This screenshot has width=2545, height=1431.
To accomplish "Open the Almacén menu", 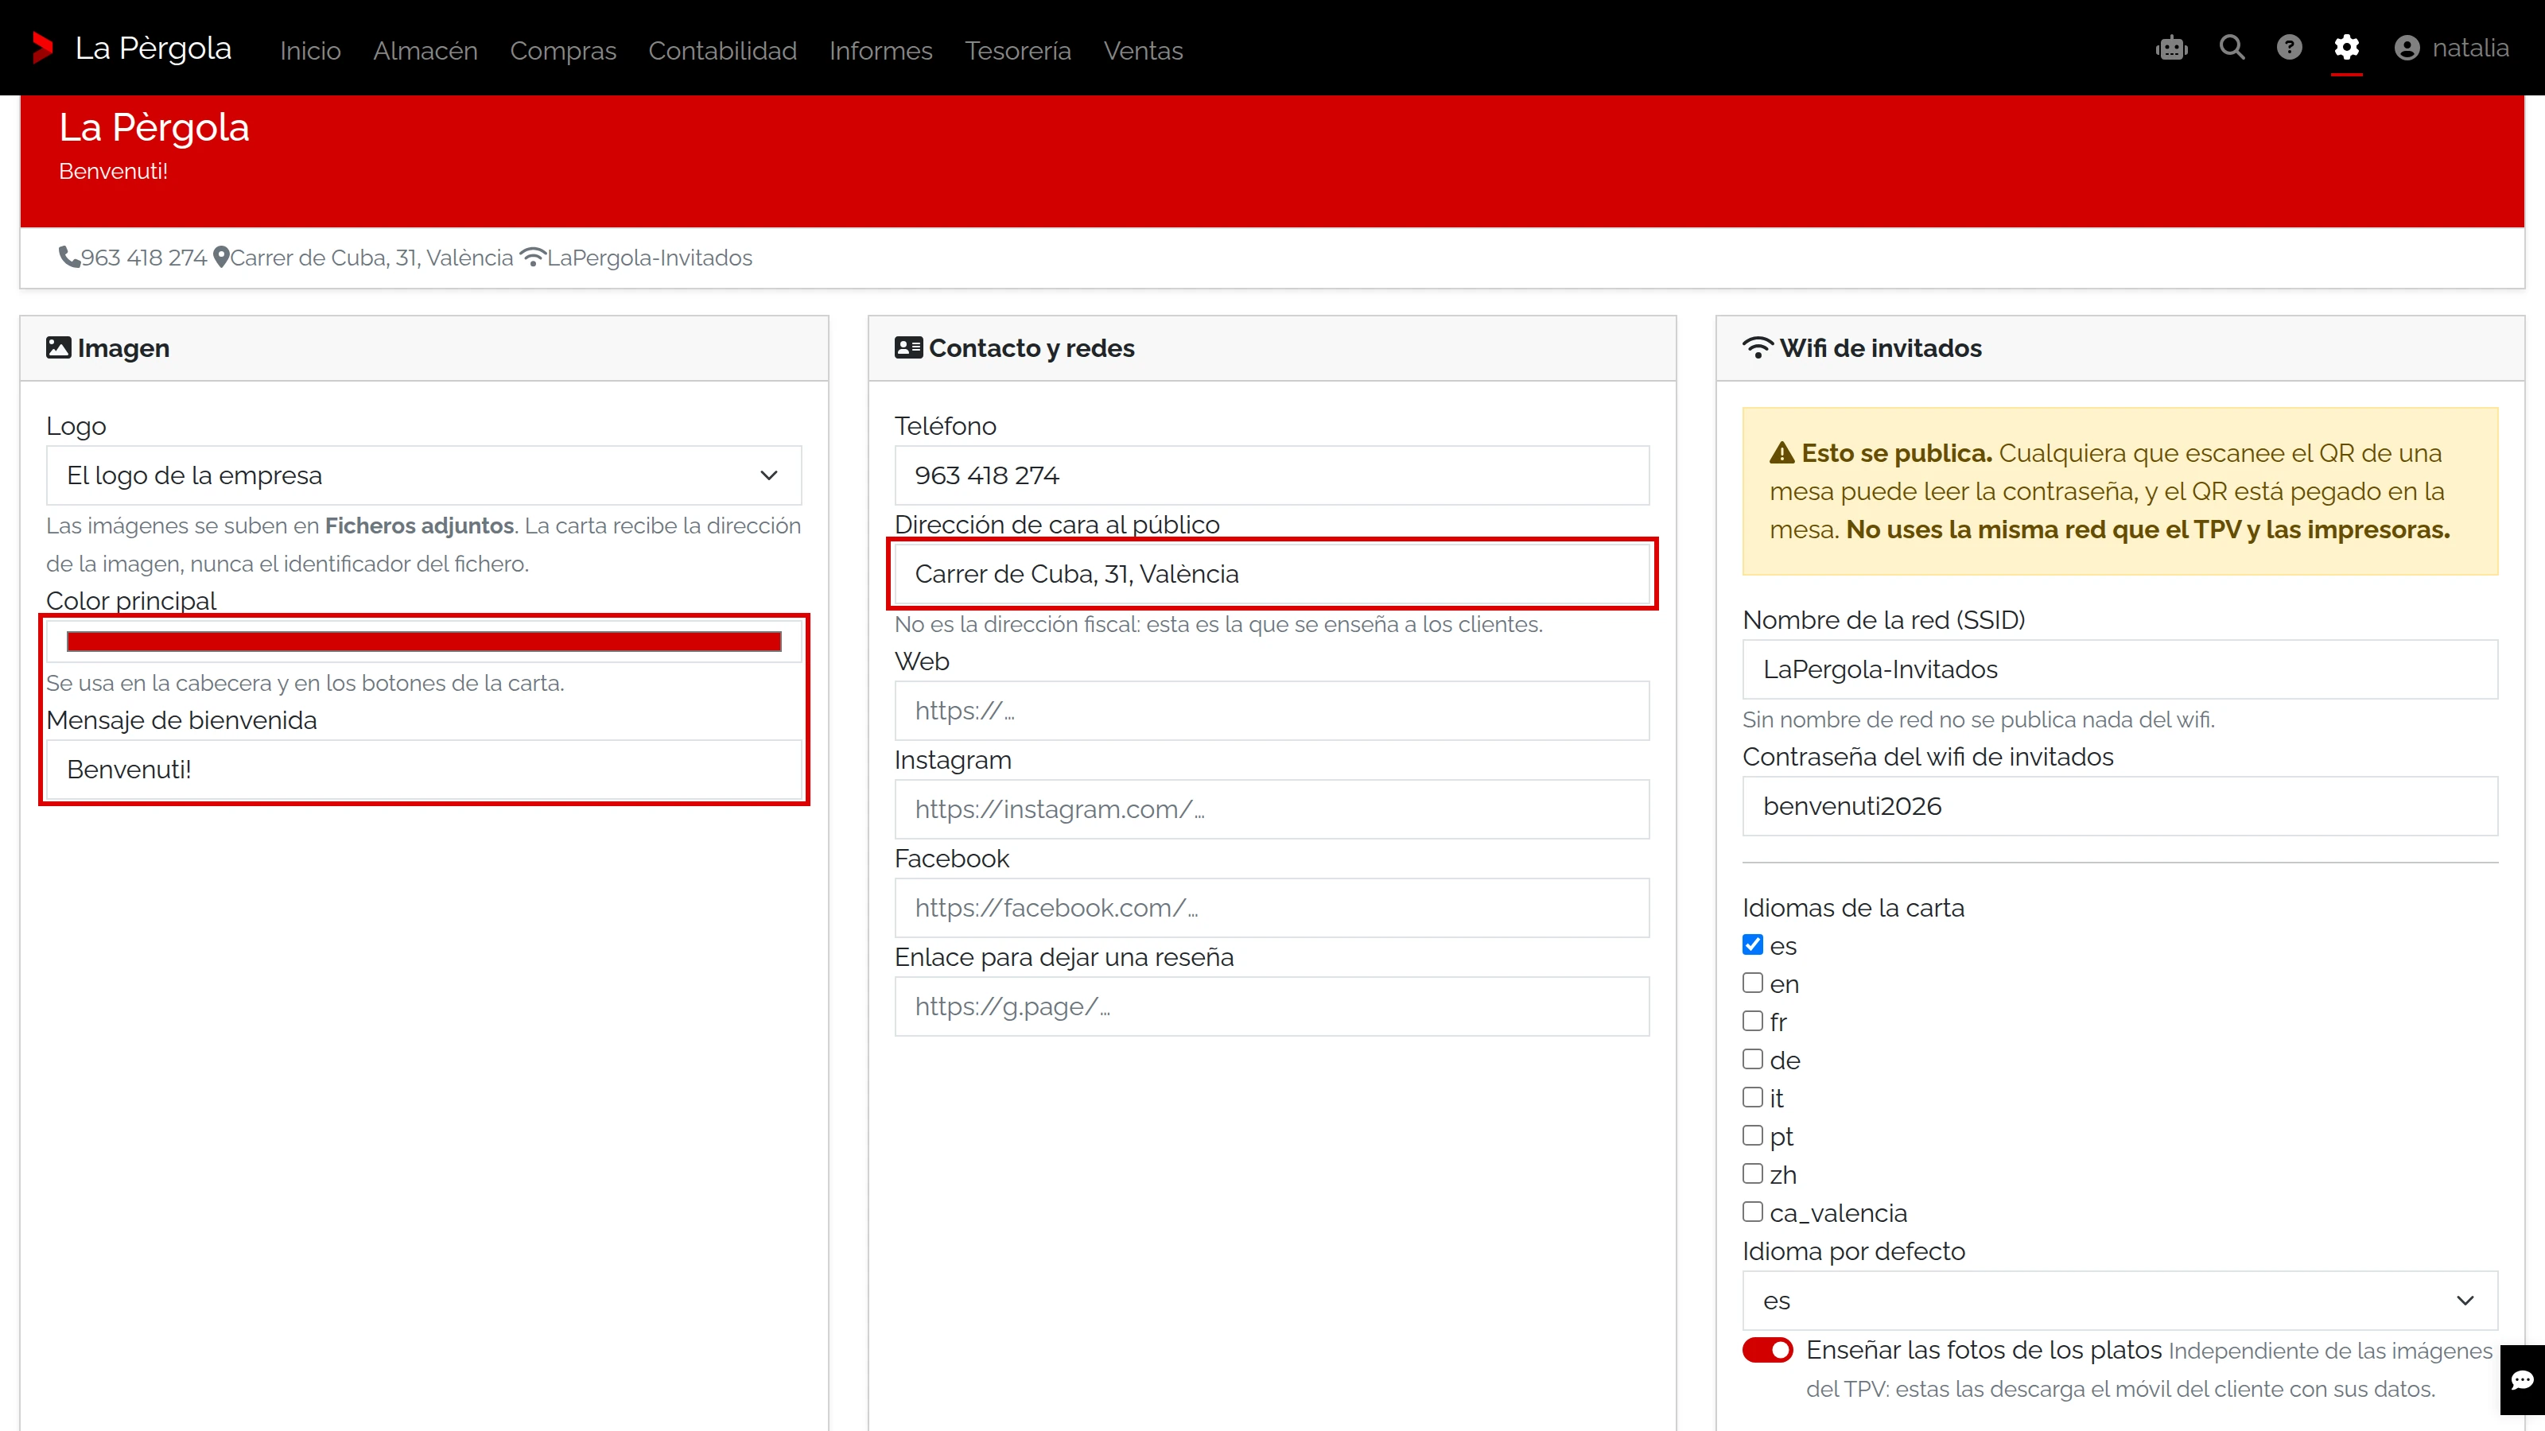I will click(x=425, y=50).
